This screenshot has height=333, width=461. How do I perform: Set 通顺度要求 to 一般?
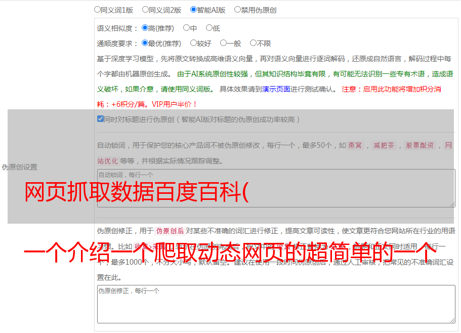point(224,43)
